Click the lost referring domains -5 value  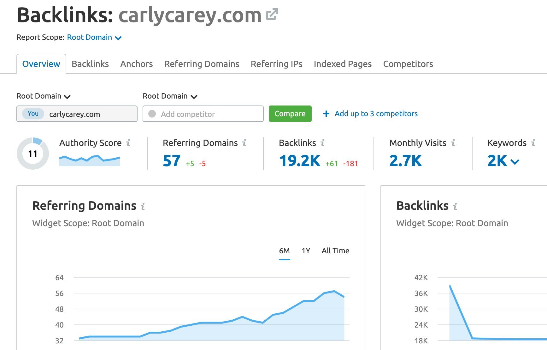[203, 164]
